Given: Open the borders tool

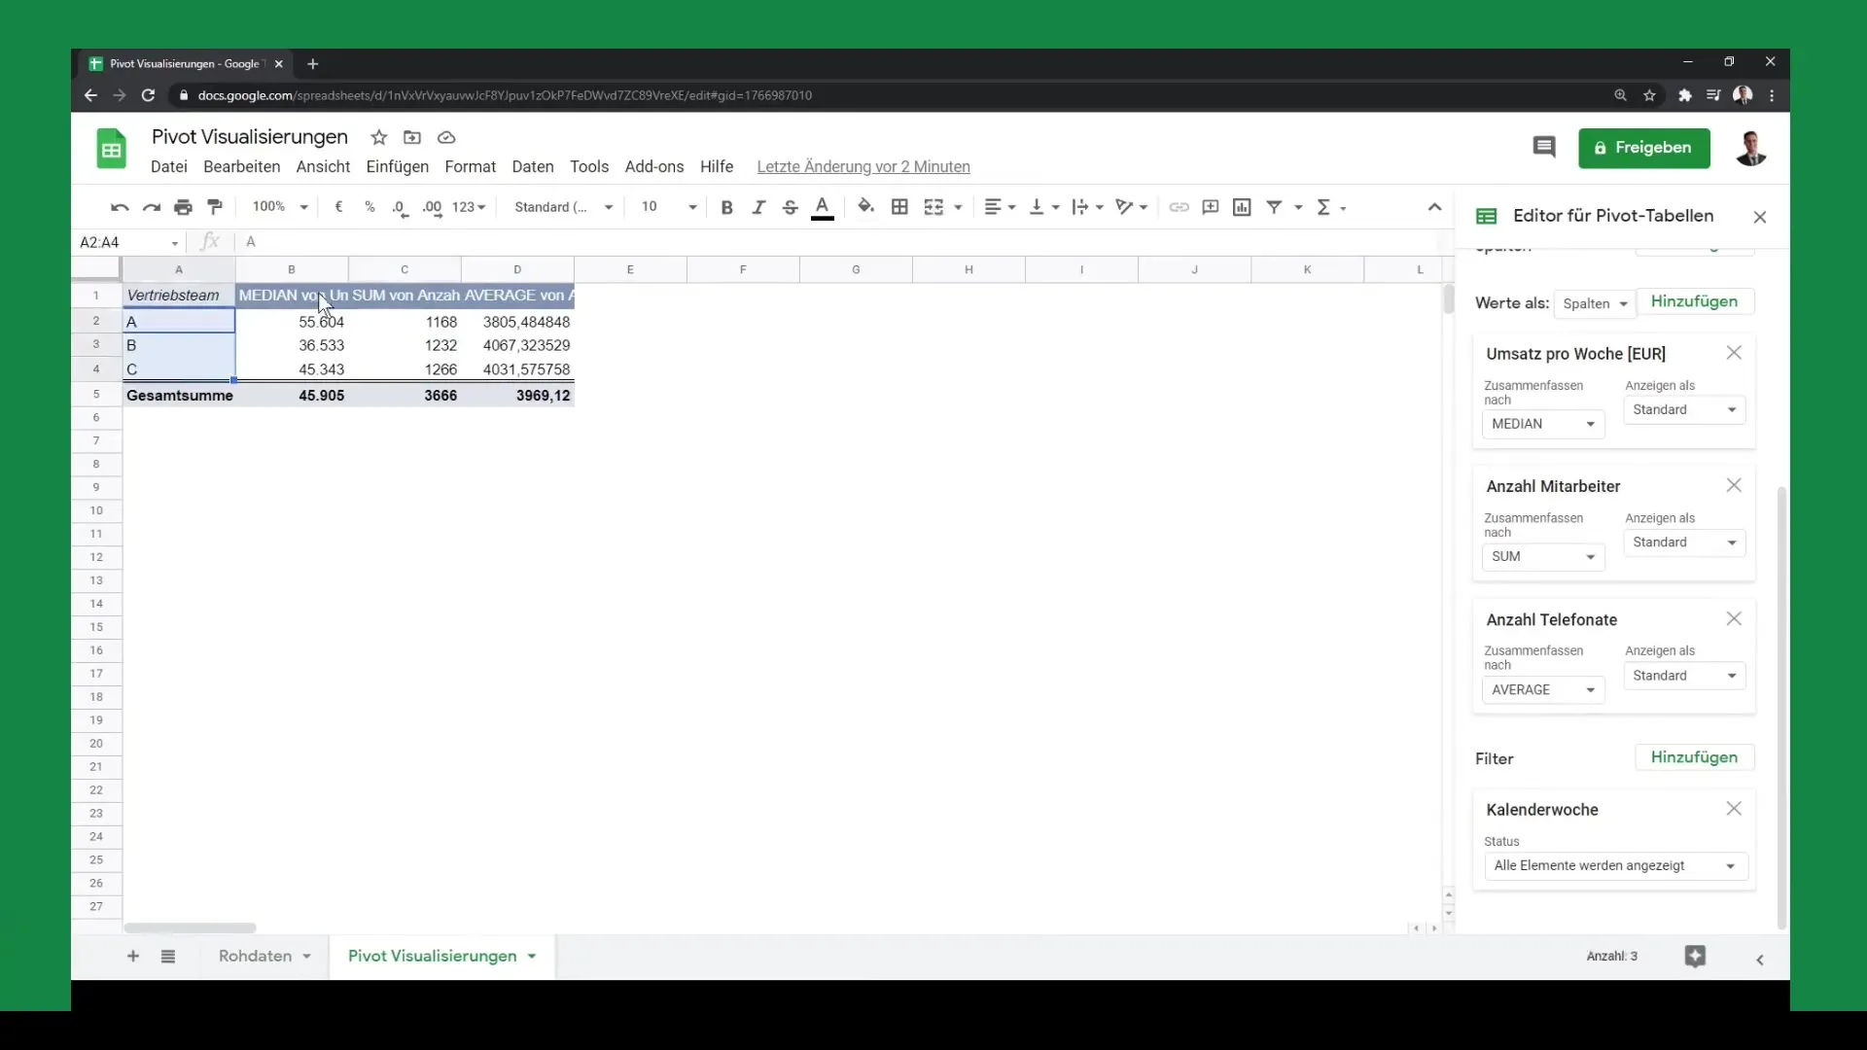Looking at the screenshot, I should click(899, 207).
